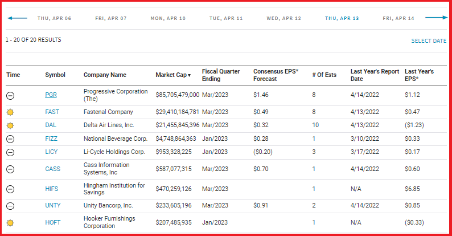
Task: Open the Mon, Apr 10 date tab
Action: pos(168,18)
